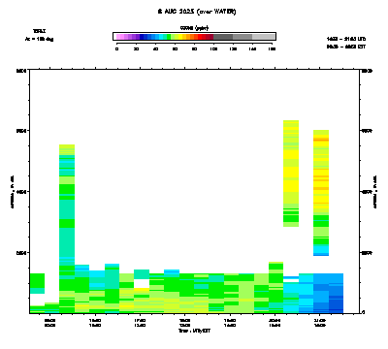Screen dimensions: 388x349
Task: Click the right vertical altitude axis label
Action: coord(375,192)
